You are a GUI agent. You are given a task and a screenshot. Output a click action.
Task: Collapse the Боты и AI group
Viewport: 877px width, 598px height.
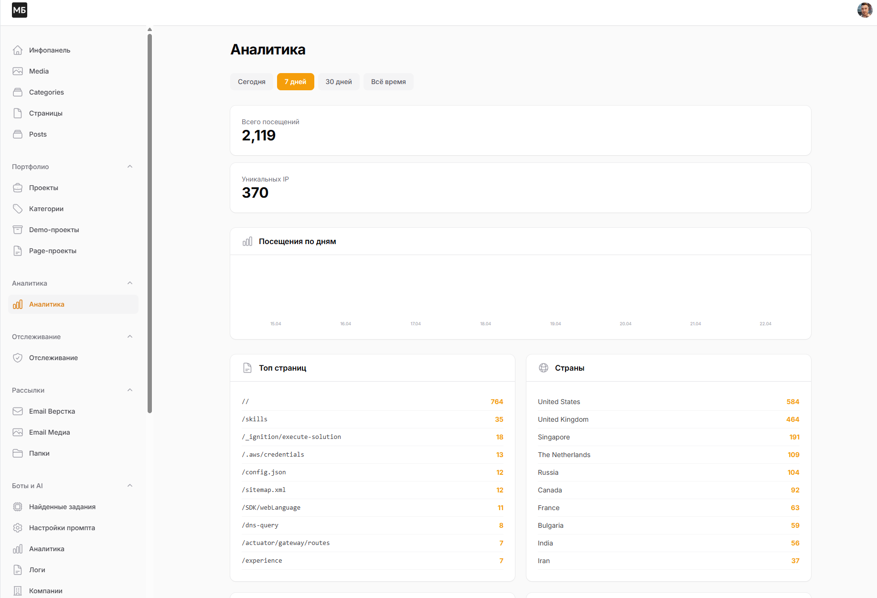[x=130, y=486]
